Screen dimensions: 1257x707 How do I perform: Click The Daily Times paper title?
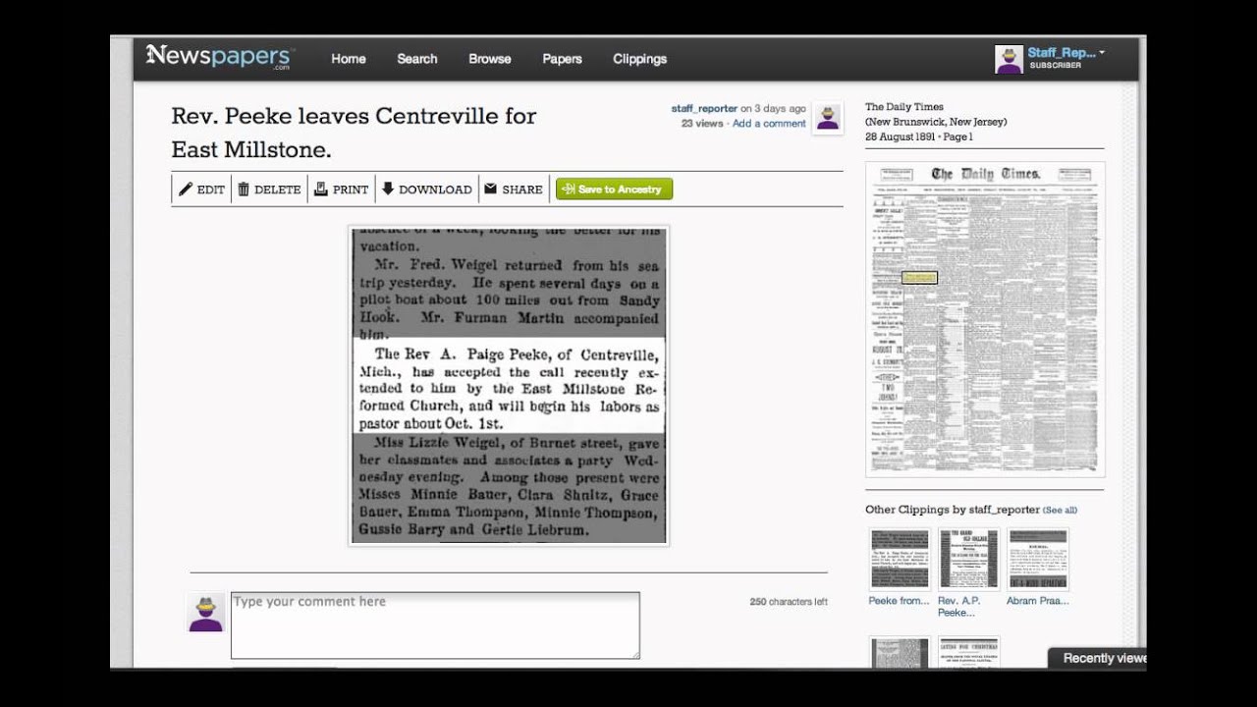(904, 107)
